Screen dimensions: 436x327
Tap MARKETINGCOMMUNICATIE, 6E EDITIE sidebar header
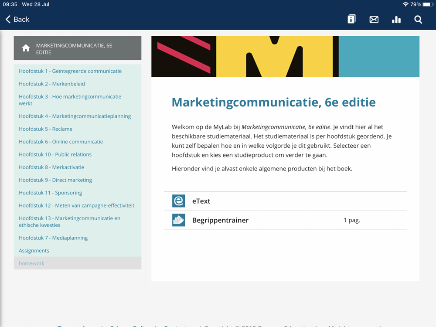pyautogui.click(x=78, y=48)
